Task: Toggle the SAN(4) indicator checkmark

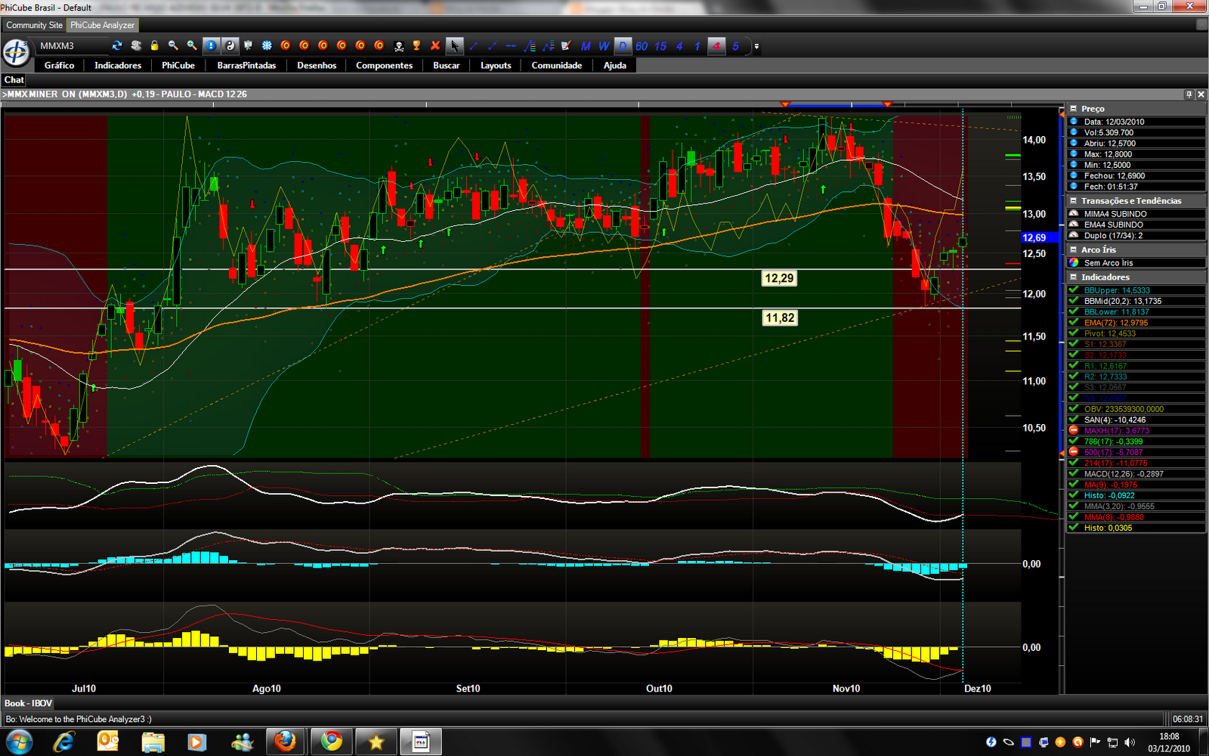Action: [x=1074, y=420]
